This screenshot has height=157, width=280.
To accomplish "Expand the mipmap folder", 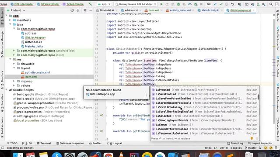I will (x=14, y=81).
